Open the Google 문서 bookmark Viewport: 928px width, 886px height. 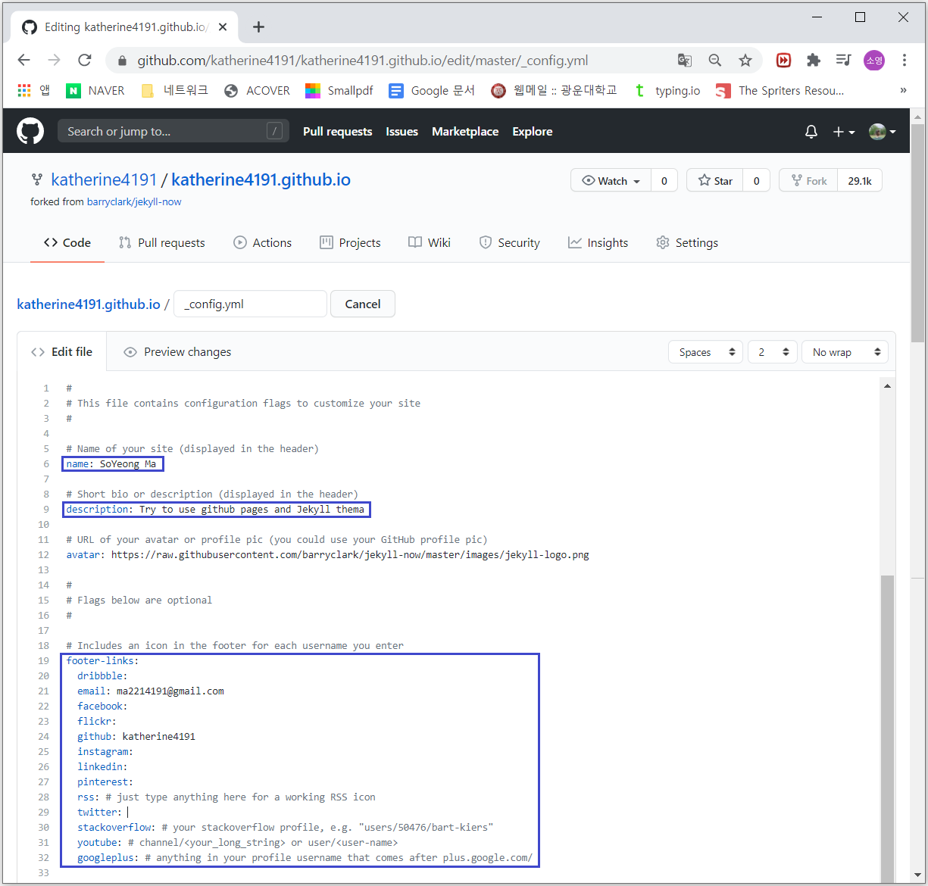pos(432,91)
